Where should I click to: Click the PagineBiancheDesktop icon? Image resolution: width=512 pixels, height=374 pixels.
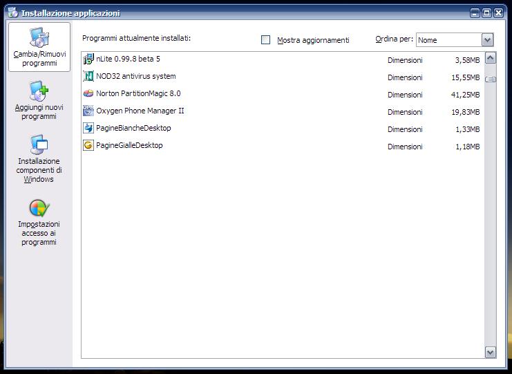coord(88,128)
